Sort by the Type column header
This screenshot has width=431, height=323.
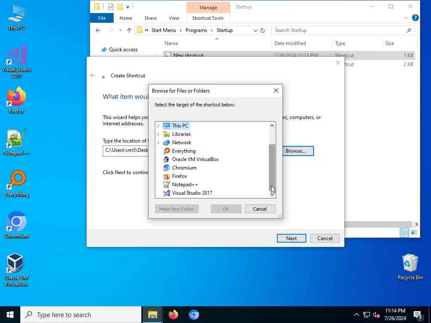340,43
